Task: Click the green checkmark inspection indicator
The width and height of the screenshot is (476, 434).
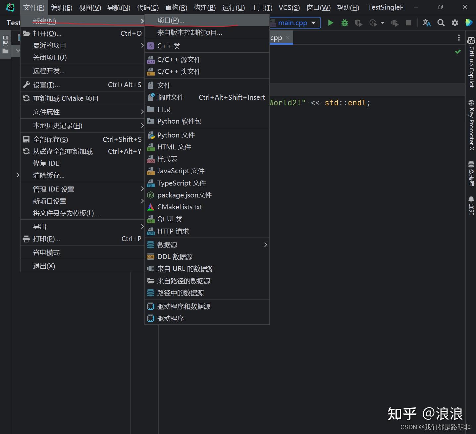Action: pyautogui.click(x=458, y=51)
